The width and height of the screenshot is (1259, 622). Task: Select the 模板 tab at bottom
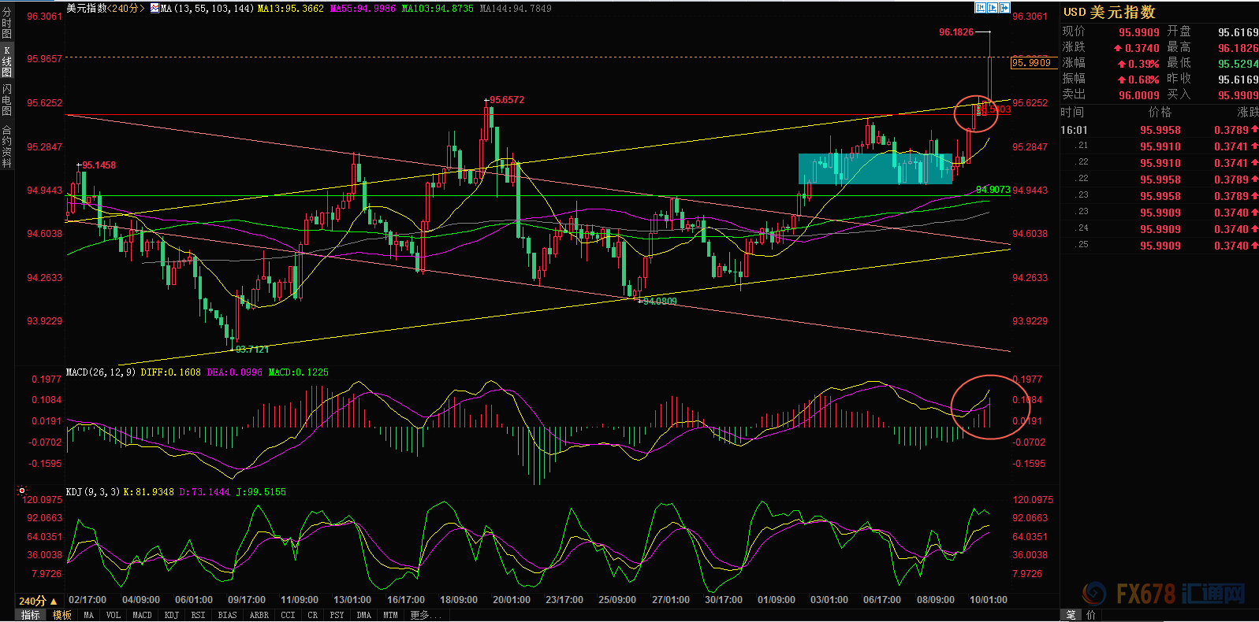62,615
